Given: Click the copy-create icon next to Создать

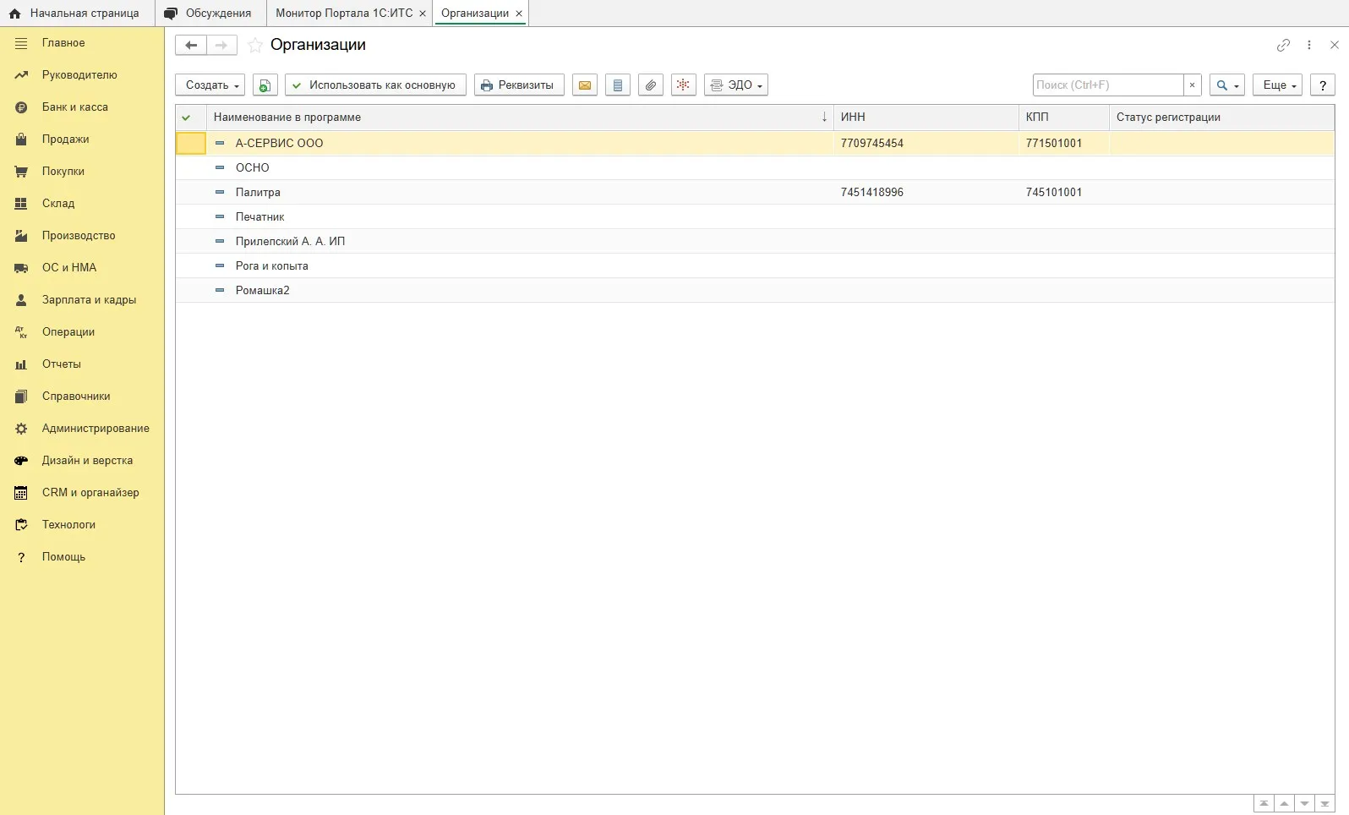Looking at the screenshot, I should click(265, 85).
